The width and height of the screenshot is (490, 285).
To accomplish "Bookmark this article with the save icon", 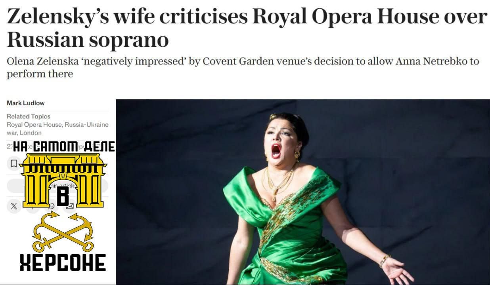I will (x=14, y=163).
